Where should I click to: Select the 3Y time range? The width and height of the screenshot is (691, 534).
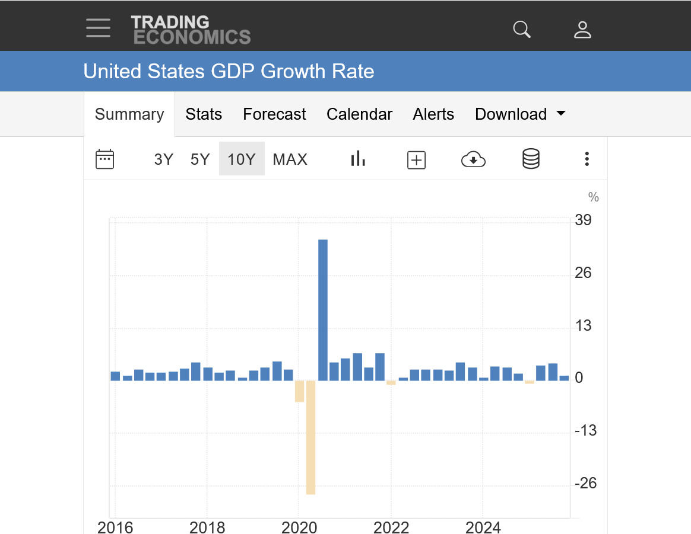[163, 159]
